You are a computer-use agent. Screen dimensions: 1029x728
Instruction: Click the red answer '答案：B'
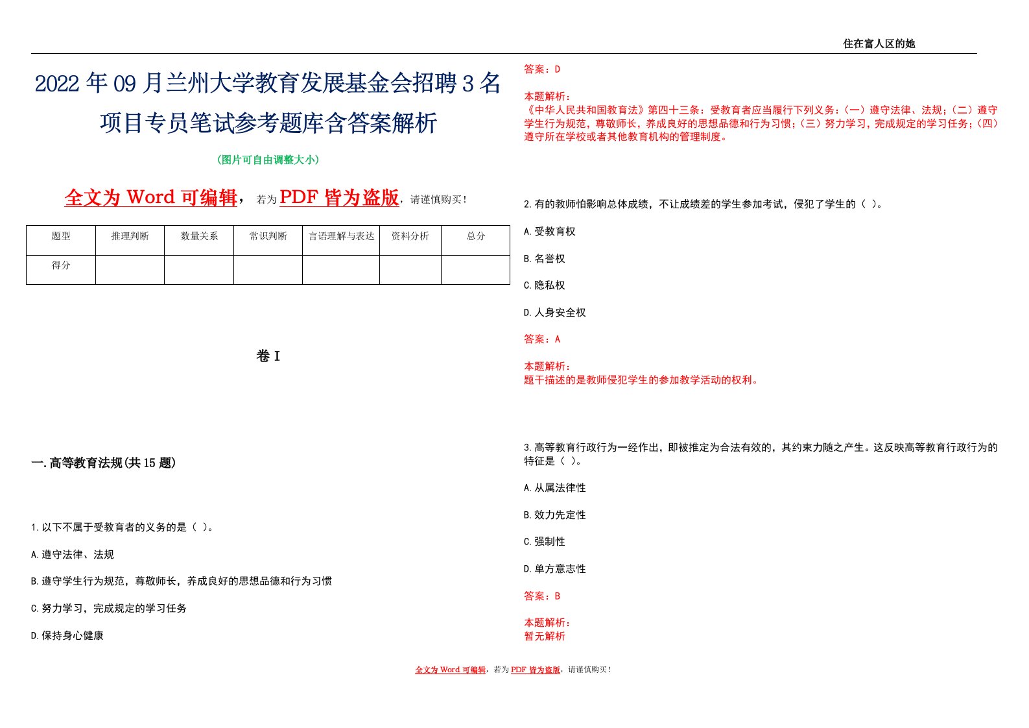(542, 596)
